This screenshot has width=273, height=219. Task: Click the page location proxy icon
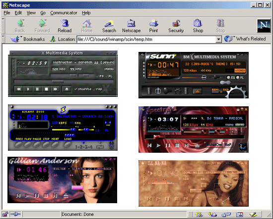[53, 39]
